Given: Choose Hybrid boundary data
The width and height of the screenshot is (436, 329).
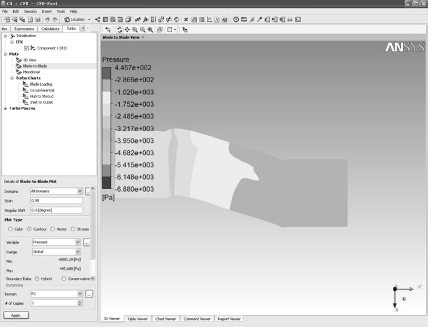Looking at the screenshot, I should pos(37,279).
